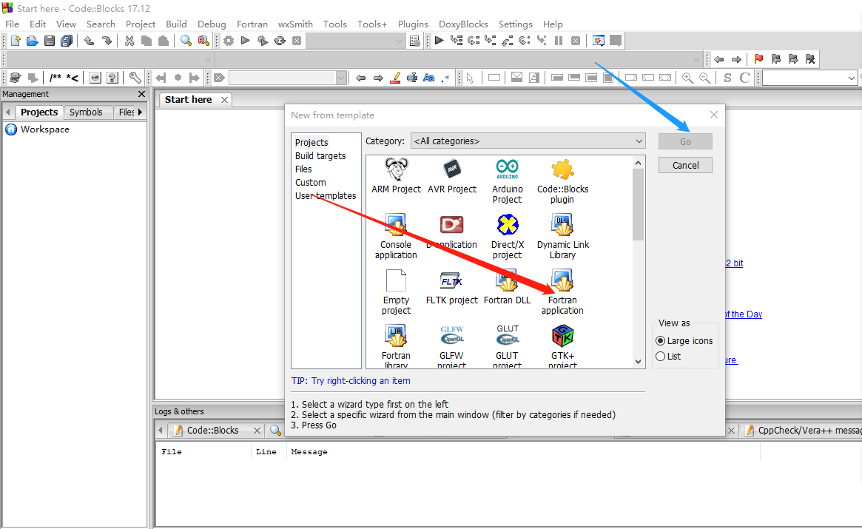The height and width of the screenshot is (529, 862).
Task: Click the Save all files toolbar icon
Action: click(66, 40)
